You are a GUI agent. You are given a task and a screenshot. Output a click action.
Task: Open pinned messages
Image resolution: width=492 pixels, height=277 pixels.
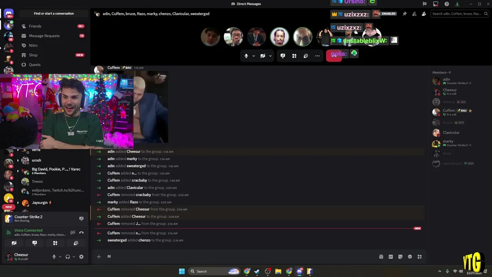click(x=405, y=14)
